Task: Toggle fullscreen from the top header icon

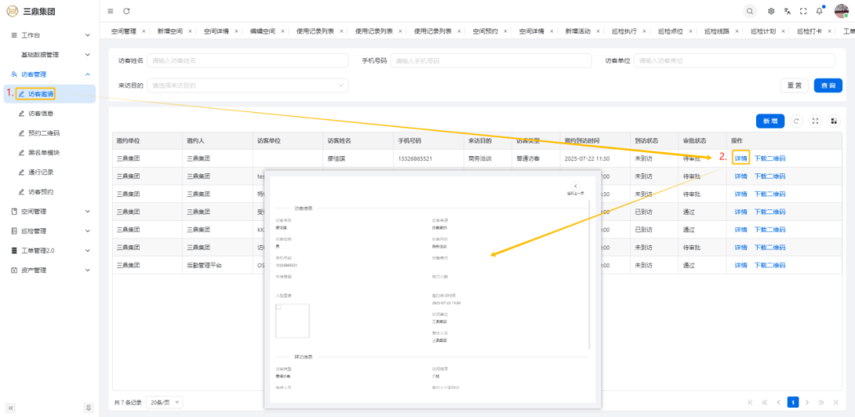Action: (x=803, y=11)
